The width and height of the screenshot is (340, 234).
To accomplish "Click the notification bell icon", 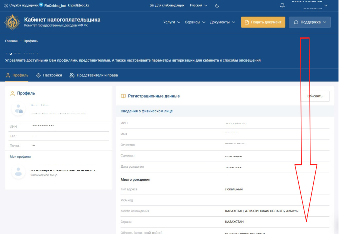I will (x=282, y=6).
